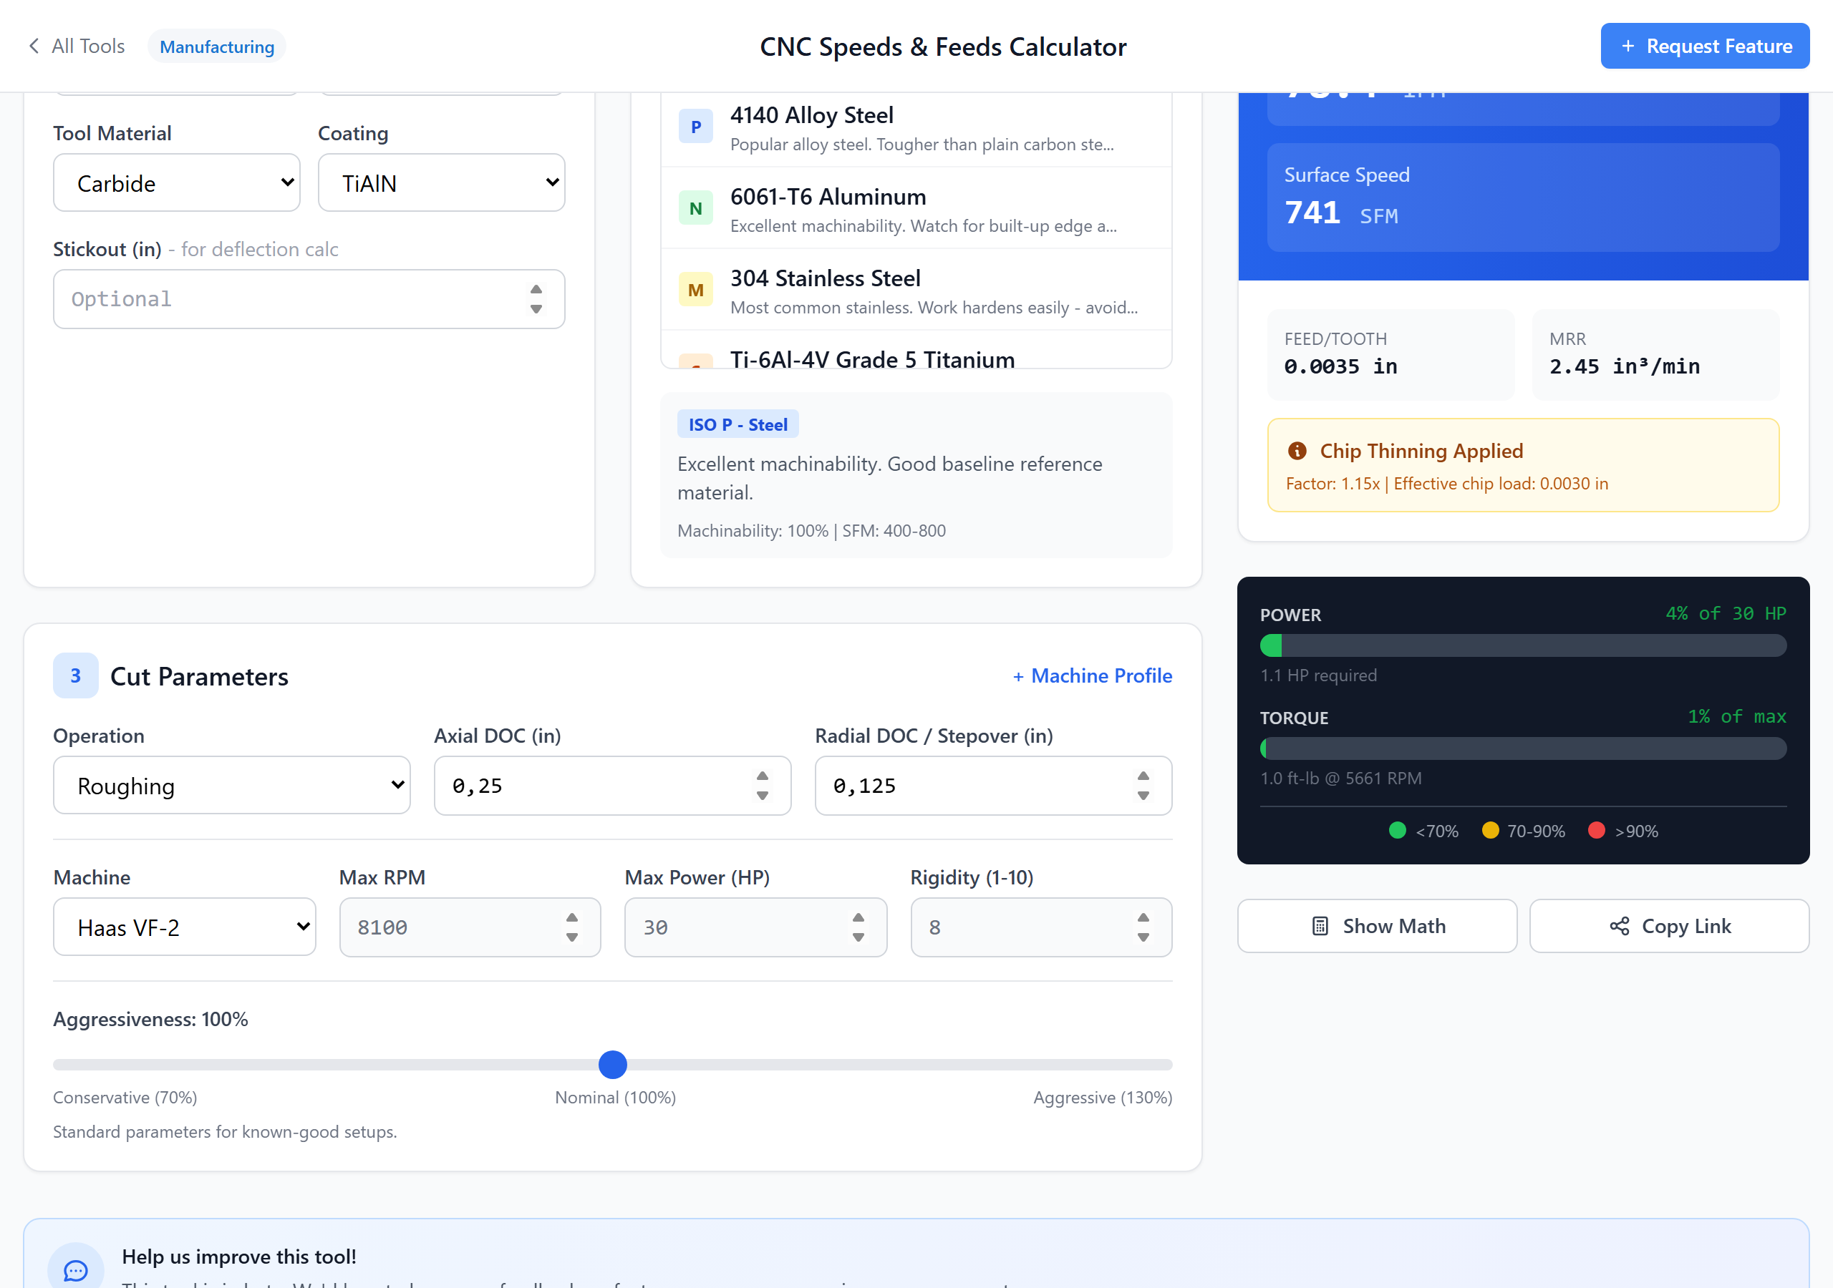Click the info icon in Chip Thinning Applied
The image size is (1833, 1288).
click(x=1297, y=451)
